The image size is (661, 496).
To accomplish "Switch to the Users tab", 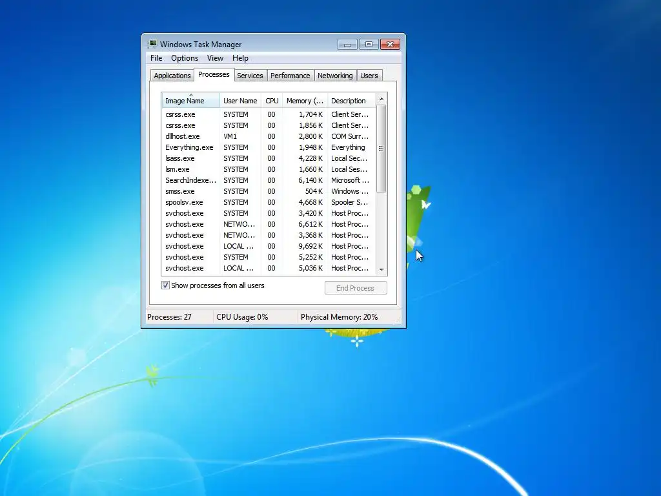I will (369, 76).
